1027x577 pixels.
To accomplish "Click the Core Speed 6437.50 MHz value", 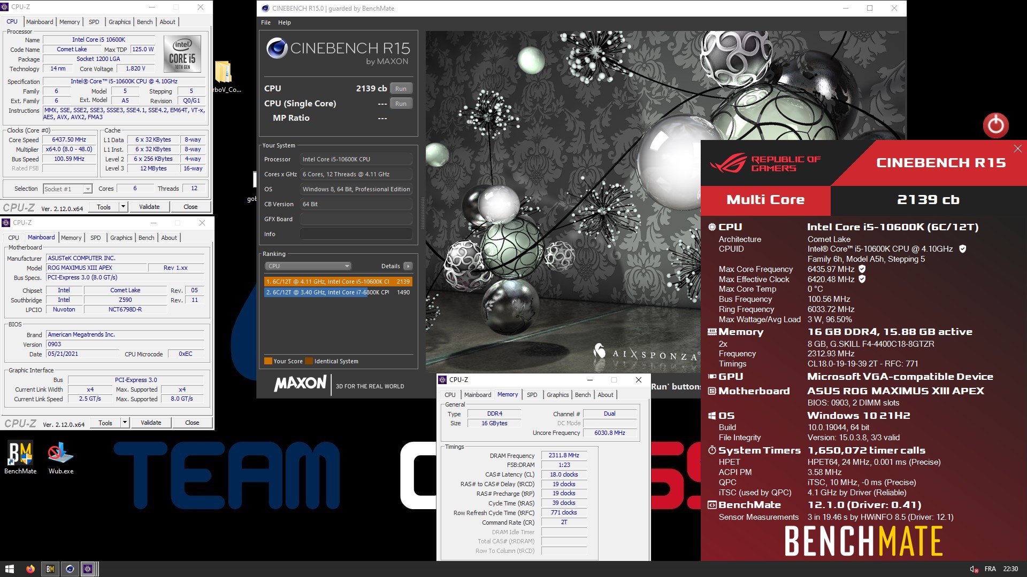I will (69, 139).
